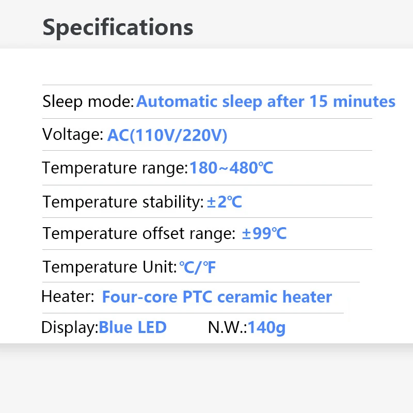Click the Sleep mode label
This screenshot has width=413, height=413.
[x=88, y=101]
